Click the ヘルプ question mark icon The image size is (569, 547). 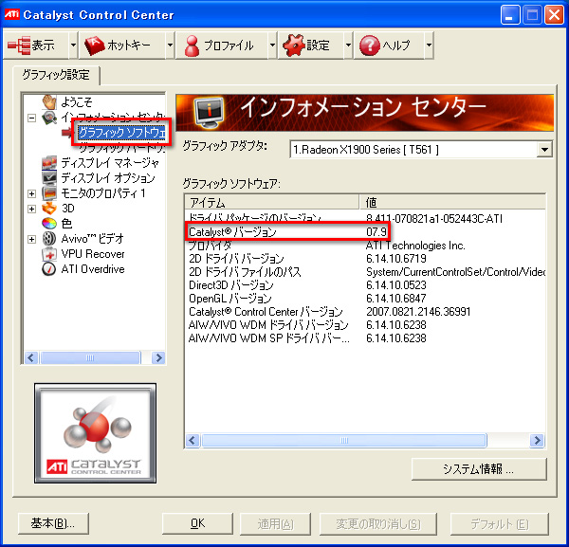pos(370,46)
